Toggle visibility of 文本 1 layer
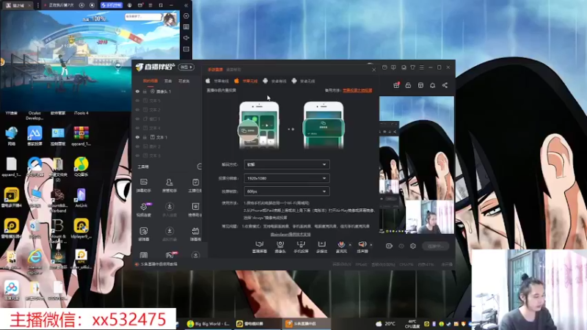587x330 pixels. (137, 137)
